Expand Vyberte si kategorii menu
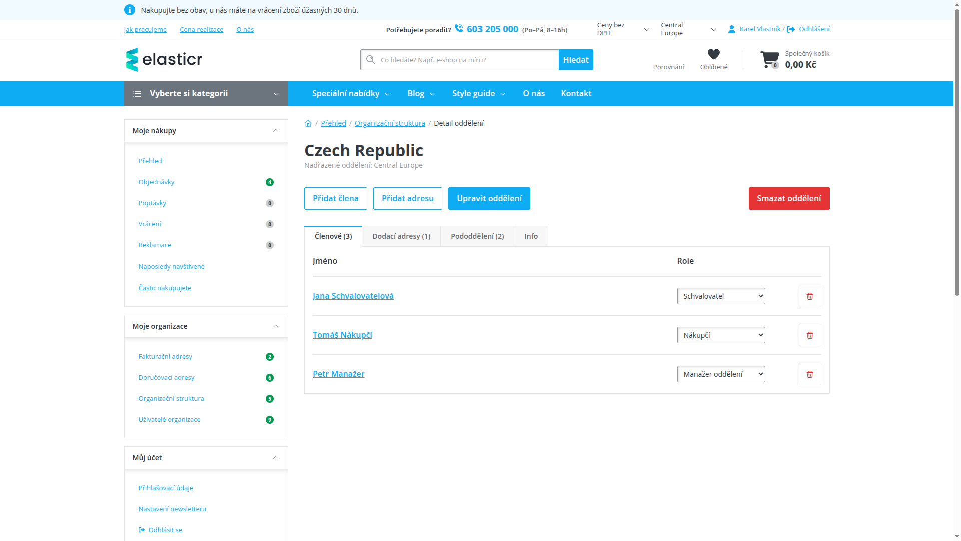961x541 pixels. (x=206, y=94)
